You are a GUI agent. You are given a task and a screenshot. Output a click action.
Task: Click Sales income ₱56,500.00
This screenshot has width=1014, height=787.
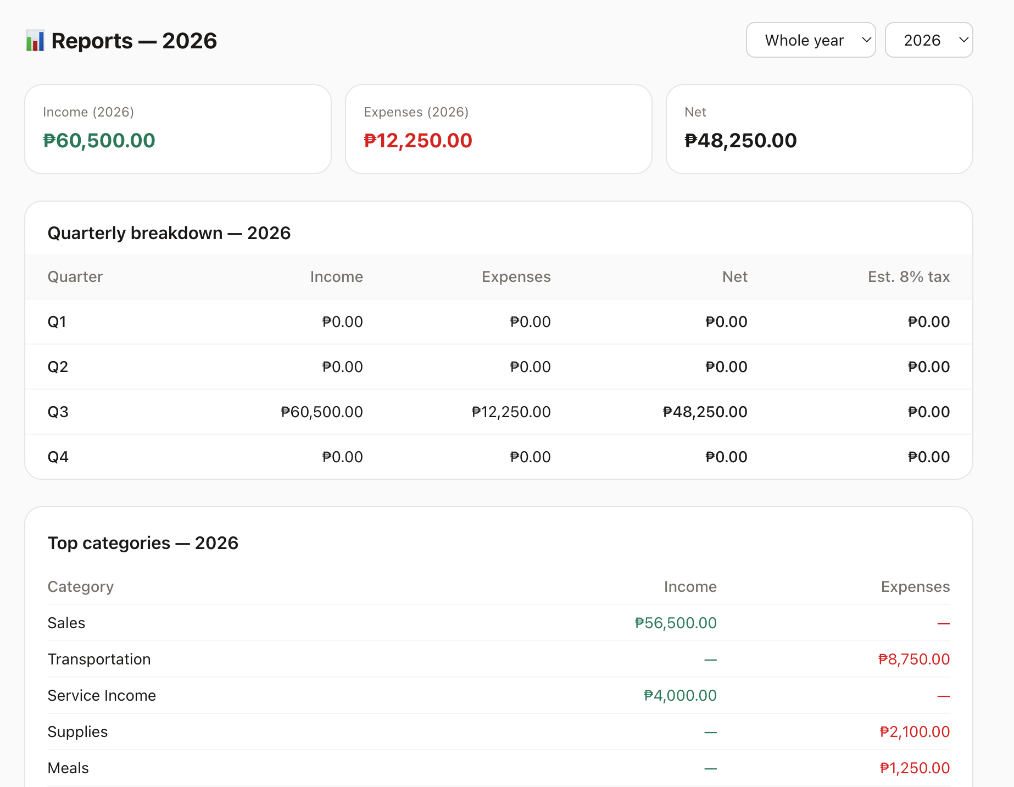pyautogui.click(x=676, y=623)
